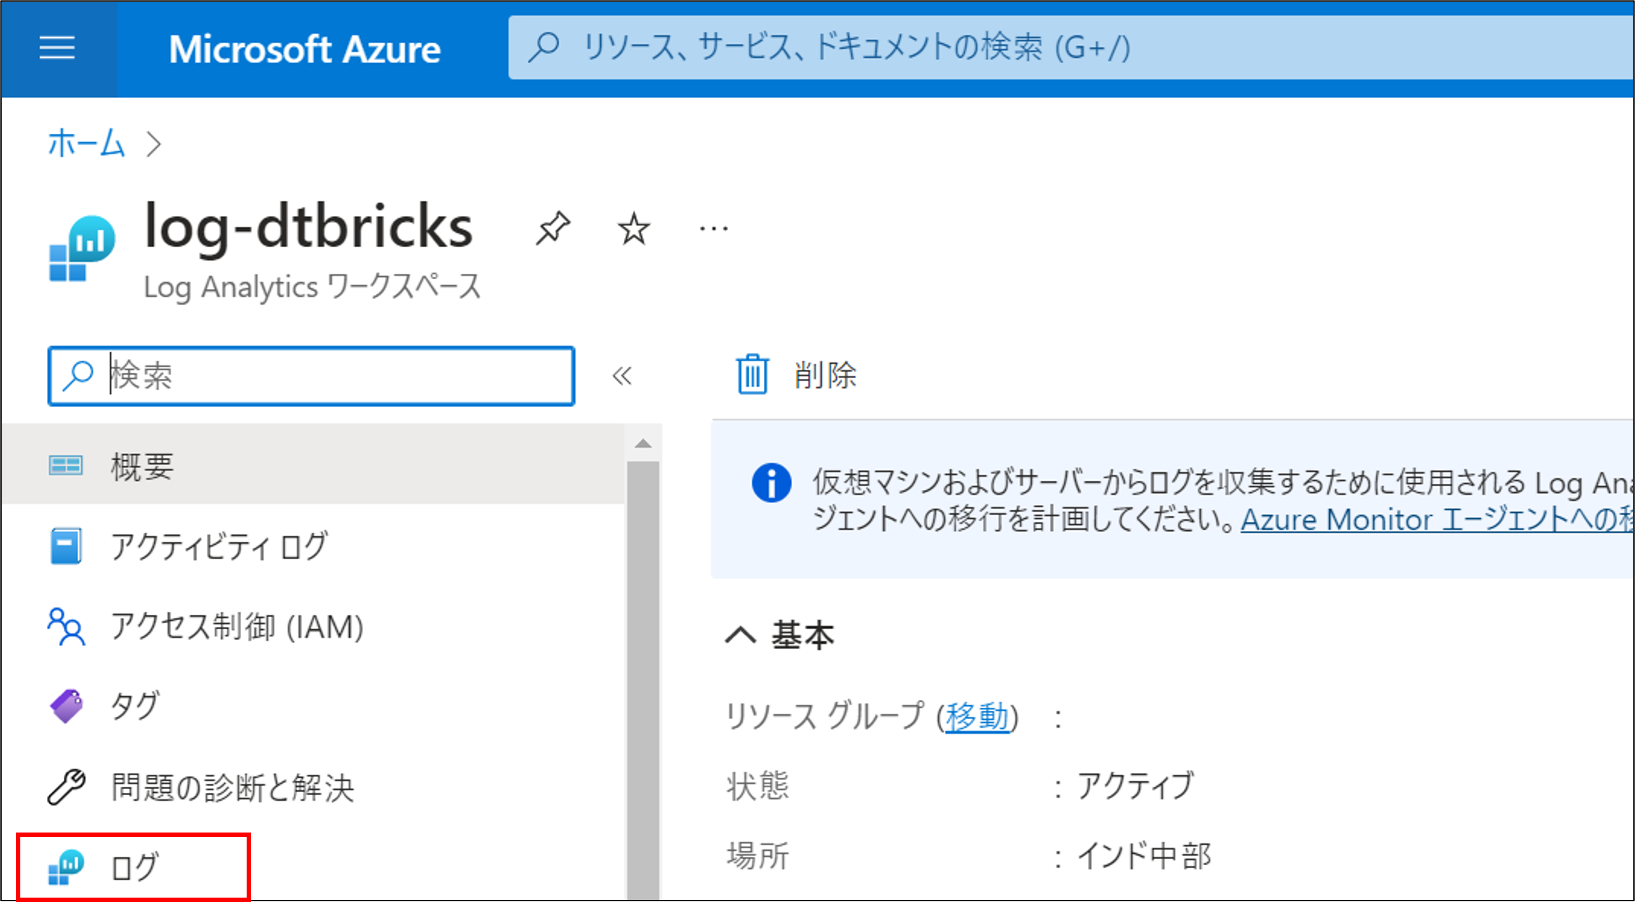Open ログ in the side menu
The height and width of the screenshot is (902, 1635).
(134, 867)
